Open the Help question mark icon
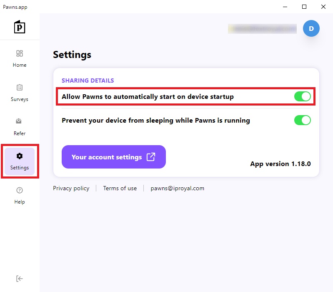 tap(20, 190)
